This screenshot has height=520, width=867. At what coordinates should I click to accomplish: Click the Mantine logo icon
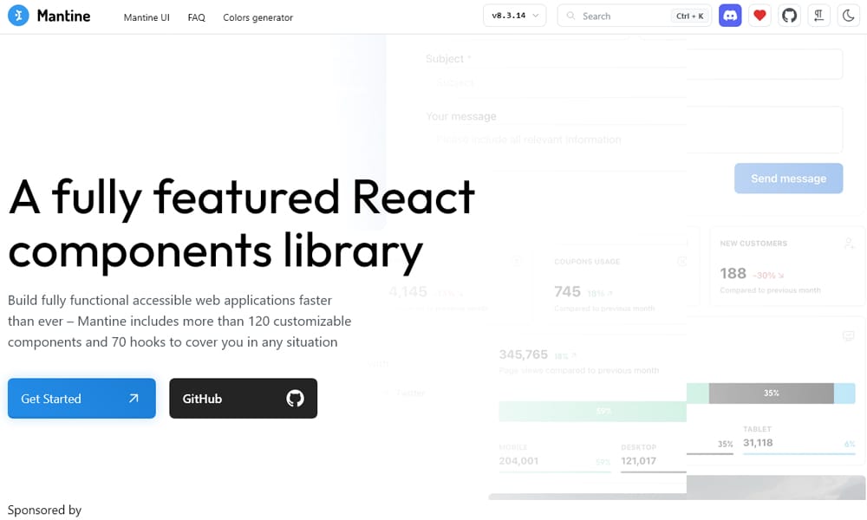pyautogui.click(x=18, y=16)
